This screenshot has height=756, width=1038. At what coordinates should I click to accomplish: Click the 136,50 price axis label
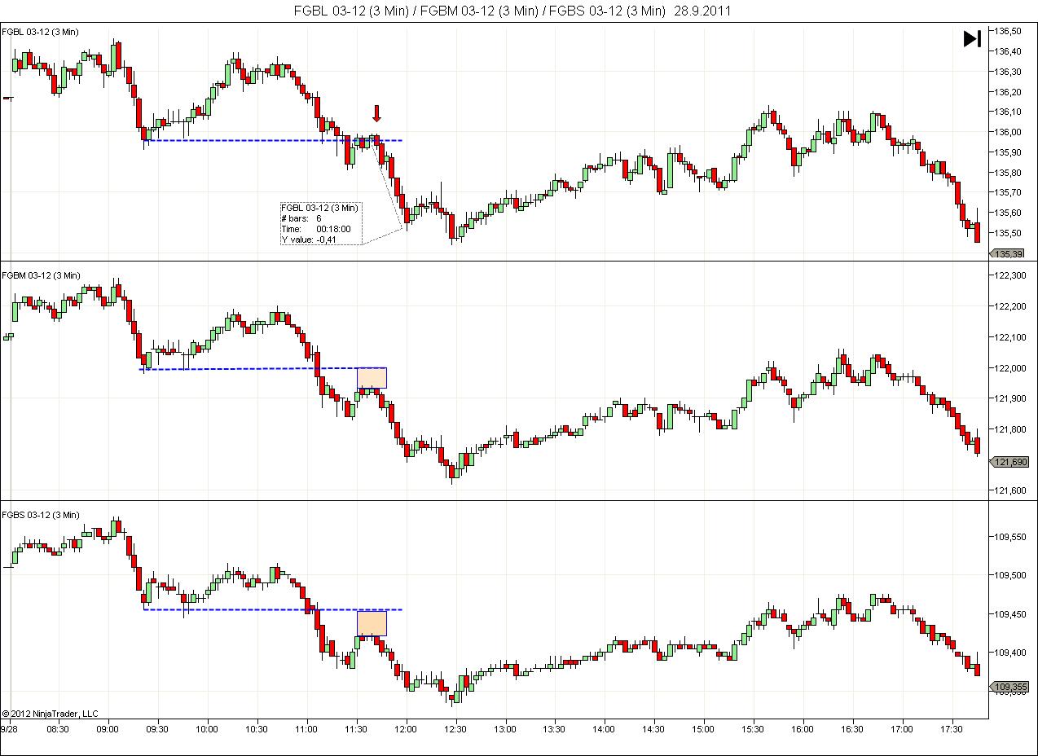pyautogui.click(x=1008, y=31)
